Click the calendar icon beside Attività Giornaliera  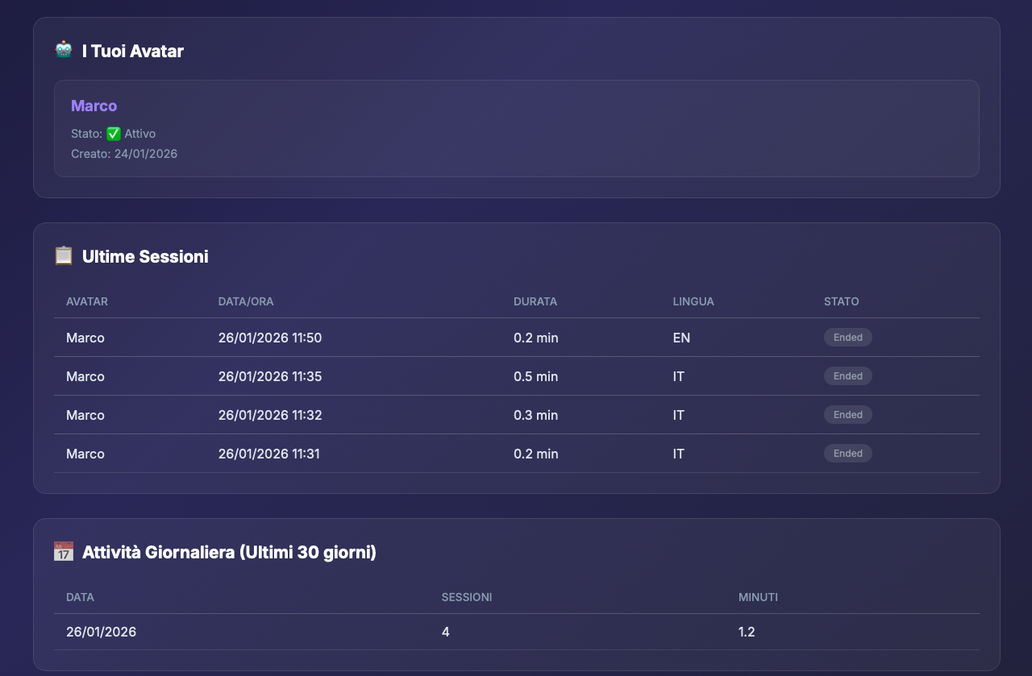[64, 552]
